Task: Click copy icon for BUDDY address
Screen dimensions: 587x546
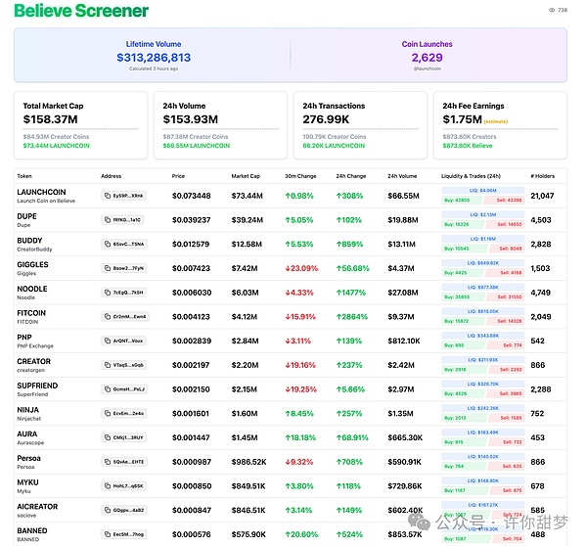Action: pyautogui.click(x=108, y=244)
